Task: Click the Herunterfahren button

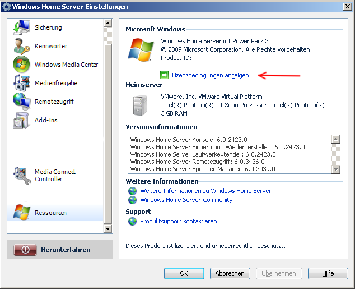Action: click(x=60, y=250)
